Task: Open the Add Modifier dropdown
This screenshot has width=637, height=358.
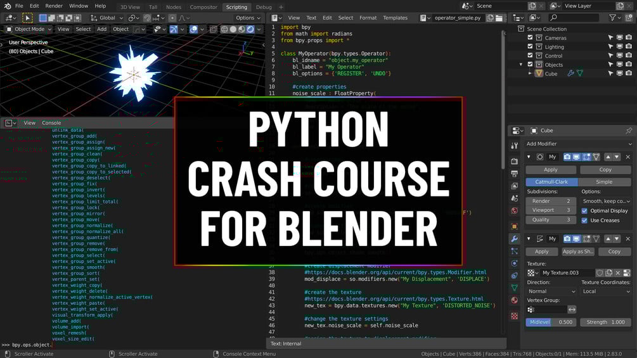Action: click(x=579, y=144)
